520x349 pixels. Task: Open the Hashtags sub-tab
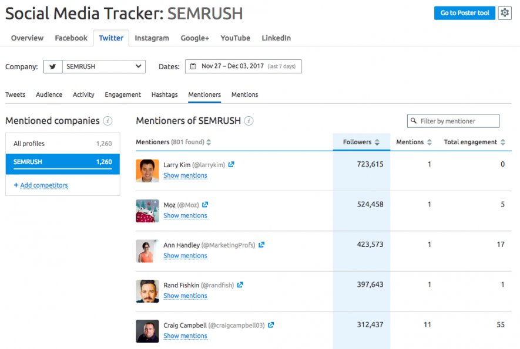click(165, 94)
